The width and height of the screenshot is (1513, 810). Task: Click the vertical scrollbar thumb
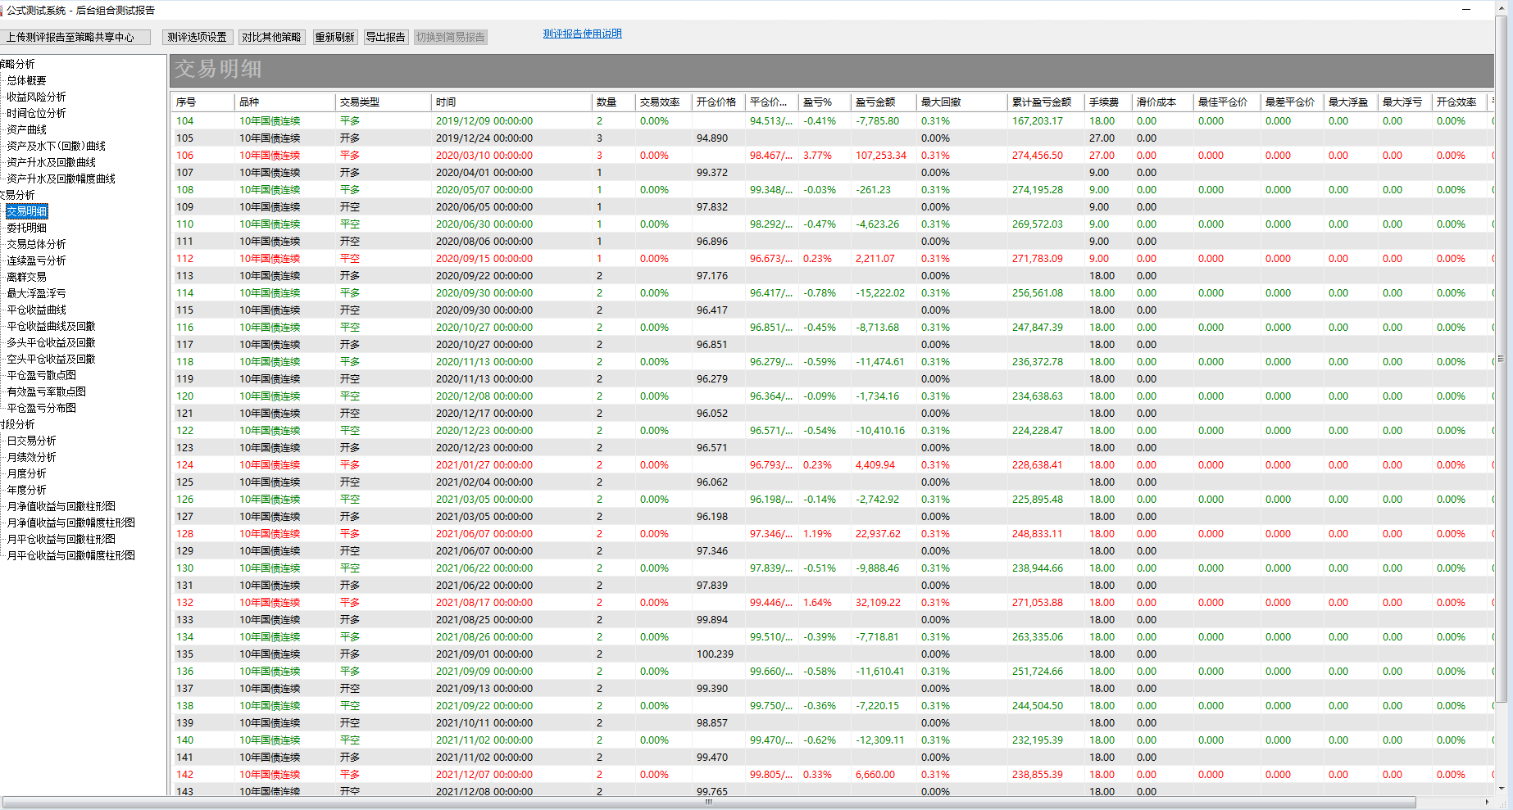tap(1502, 360)
